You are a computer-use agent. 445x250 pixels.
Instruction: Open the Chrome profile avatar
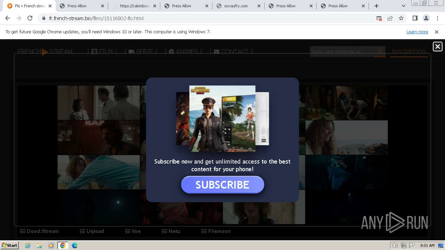click(x=426, y=18)
